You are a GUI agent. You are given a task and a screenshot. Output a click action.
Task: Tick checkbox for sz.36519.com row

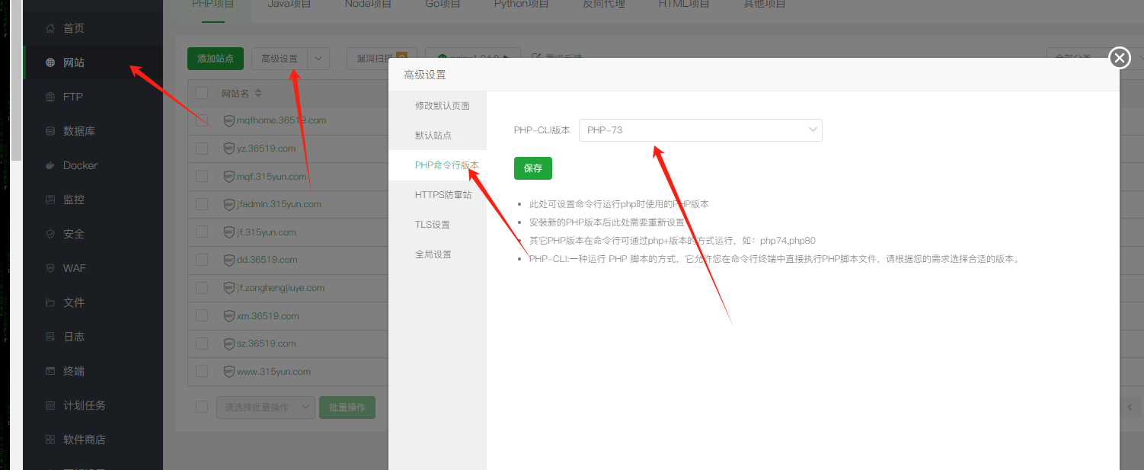click(202, 344)
